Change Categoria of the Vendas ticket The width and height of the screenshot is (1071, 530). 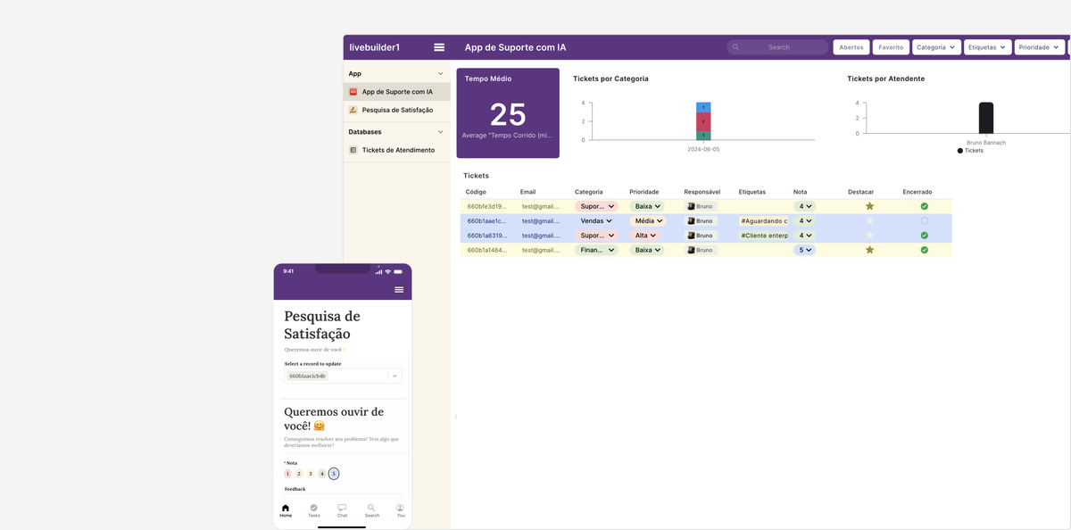point(596,220)
